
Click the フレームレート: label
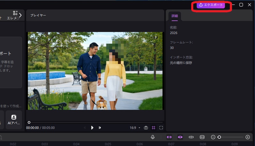pos(181,42)
